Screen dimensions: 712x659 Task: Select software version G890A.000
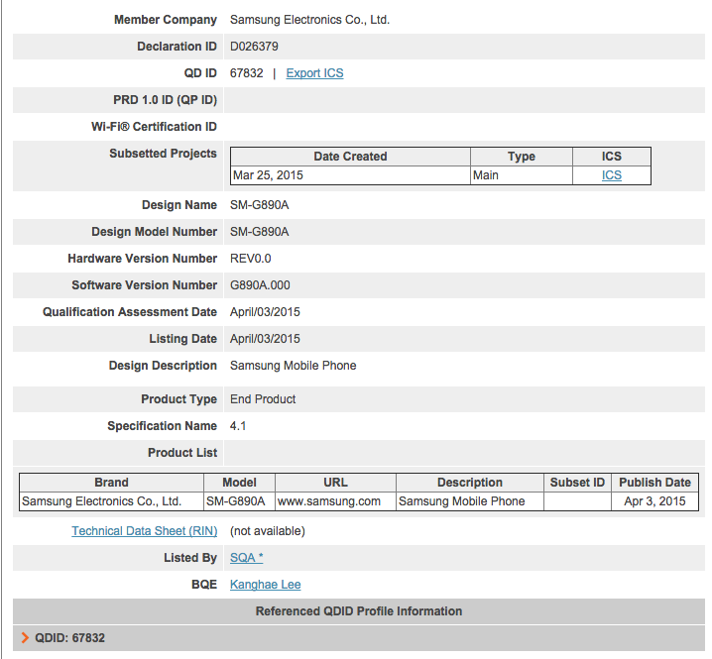[x=260, y=285]
